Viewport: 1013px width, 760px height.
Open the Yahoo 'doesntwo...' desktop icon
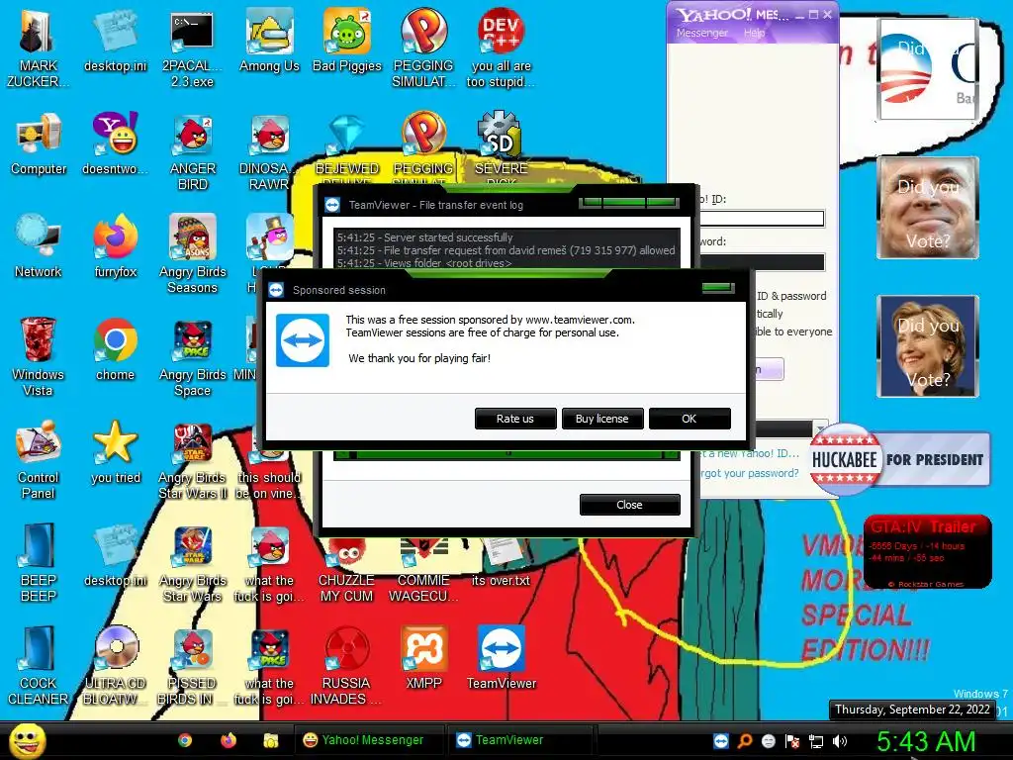[115, 143]
